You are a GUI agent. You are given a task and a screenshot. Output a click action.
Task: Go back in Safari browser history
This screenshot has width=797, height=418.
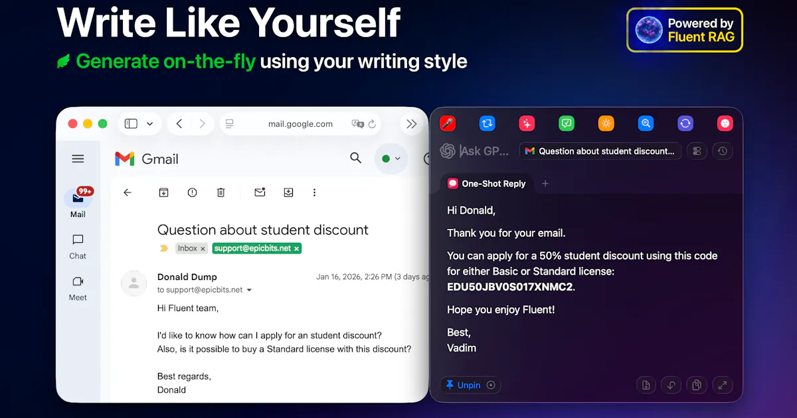[x=179, y=123]
